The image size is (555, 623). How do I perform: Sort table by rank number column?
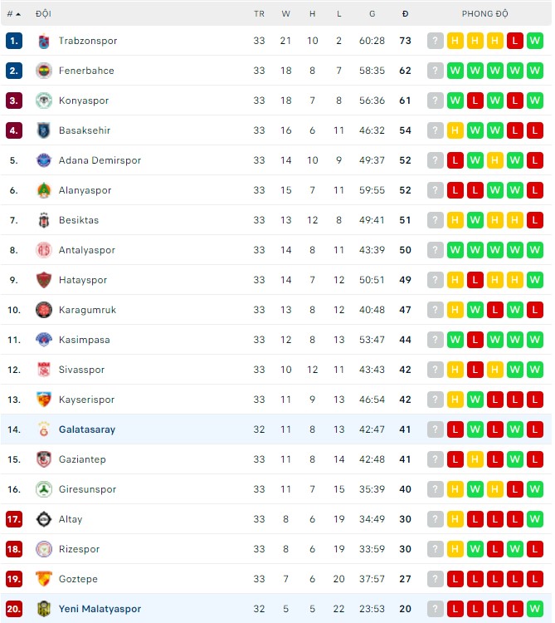pyautogui.click(x=13, y=14)
